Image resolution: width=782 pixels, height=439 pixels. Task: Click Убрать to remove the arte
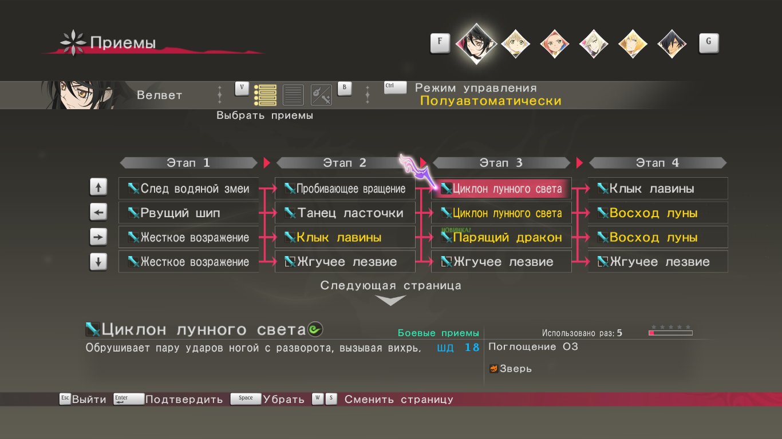pyautogui.click(x=284, y=400)
